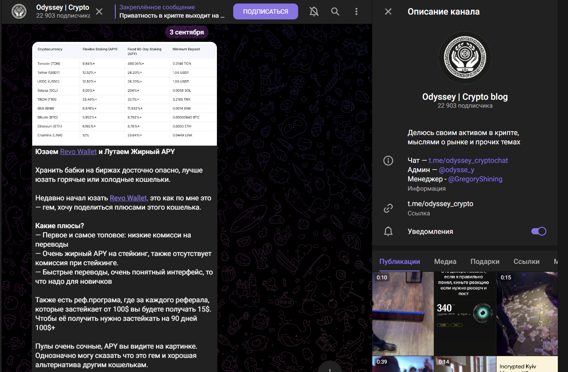The width and height of the screenshot is (568, 372).
Task: Open the t.me/odyssey_cryptochat link
Action: click(x=468, y=161)
